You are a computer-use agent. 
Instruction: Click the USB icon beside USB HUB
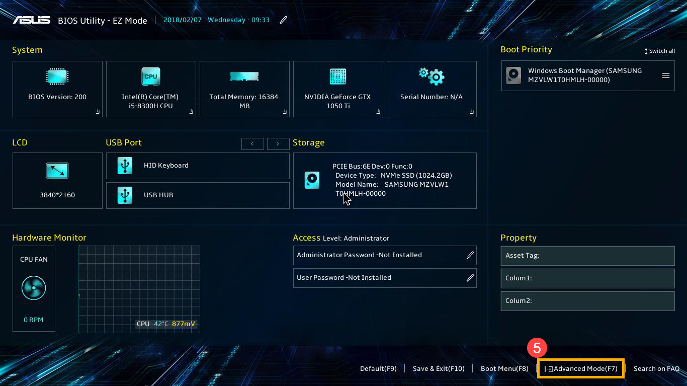125,195
